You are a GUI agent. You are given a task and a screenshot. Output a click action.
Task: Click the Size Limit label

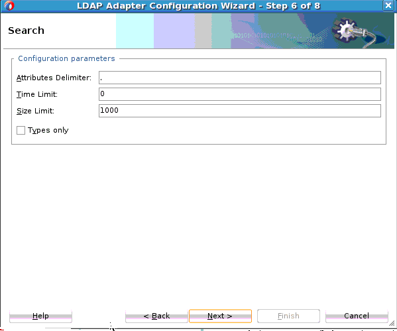pos(35,111)
